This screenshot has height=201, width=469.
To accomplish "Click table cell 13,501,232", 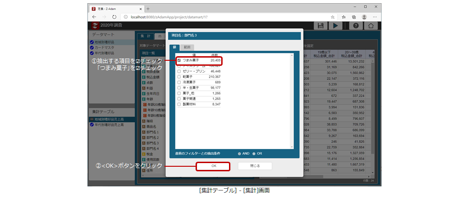I will [351, 62].
